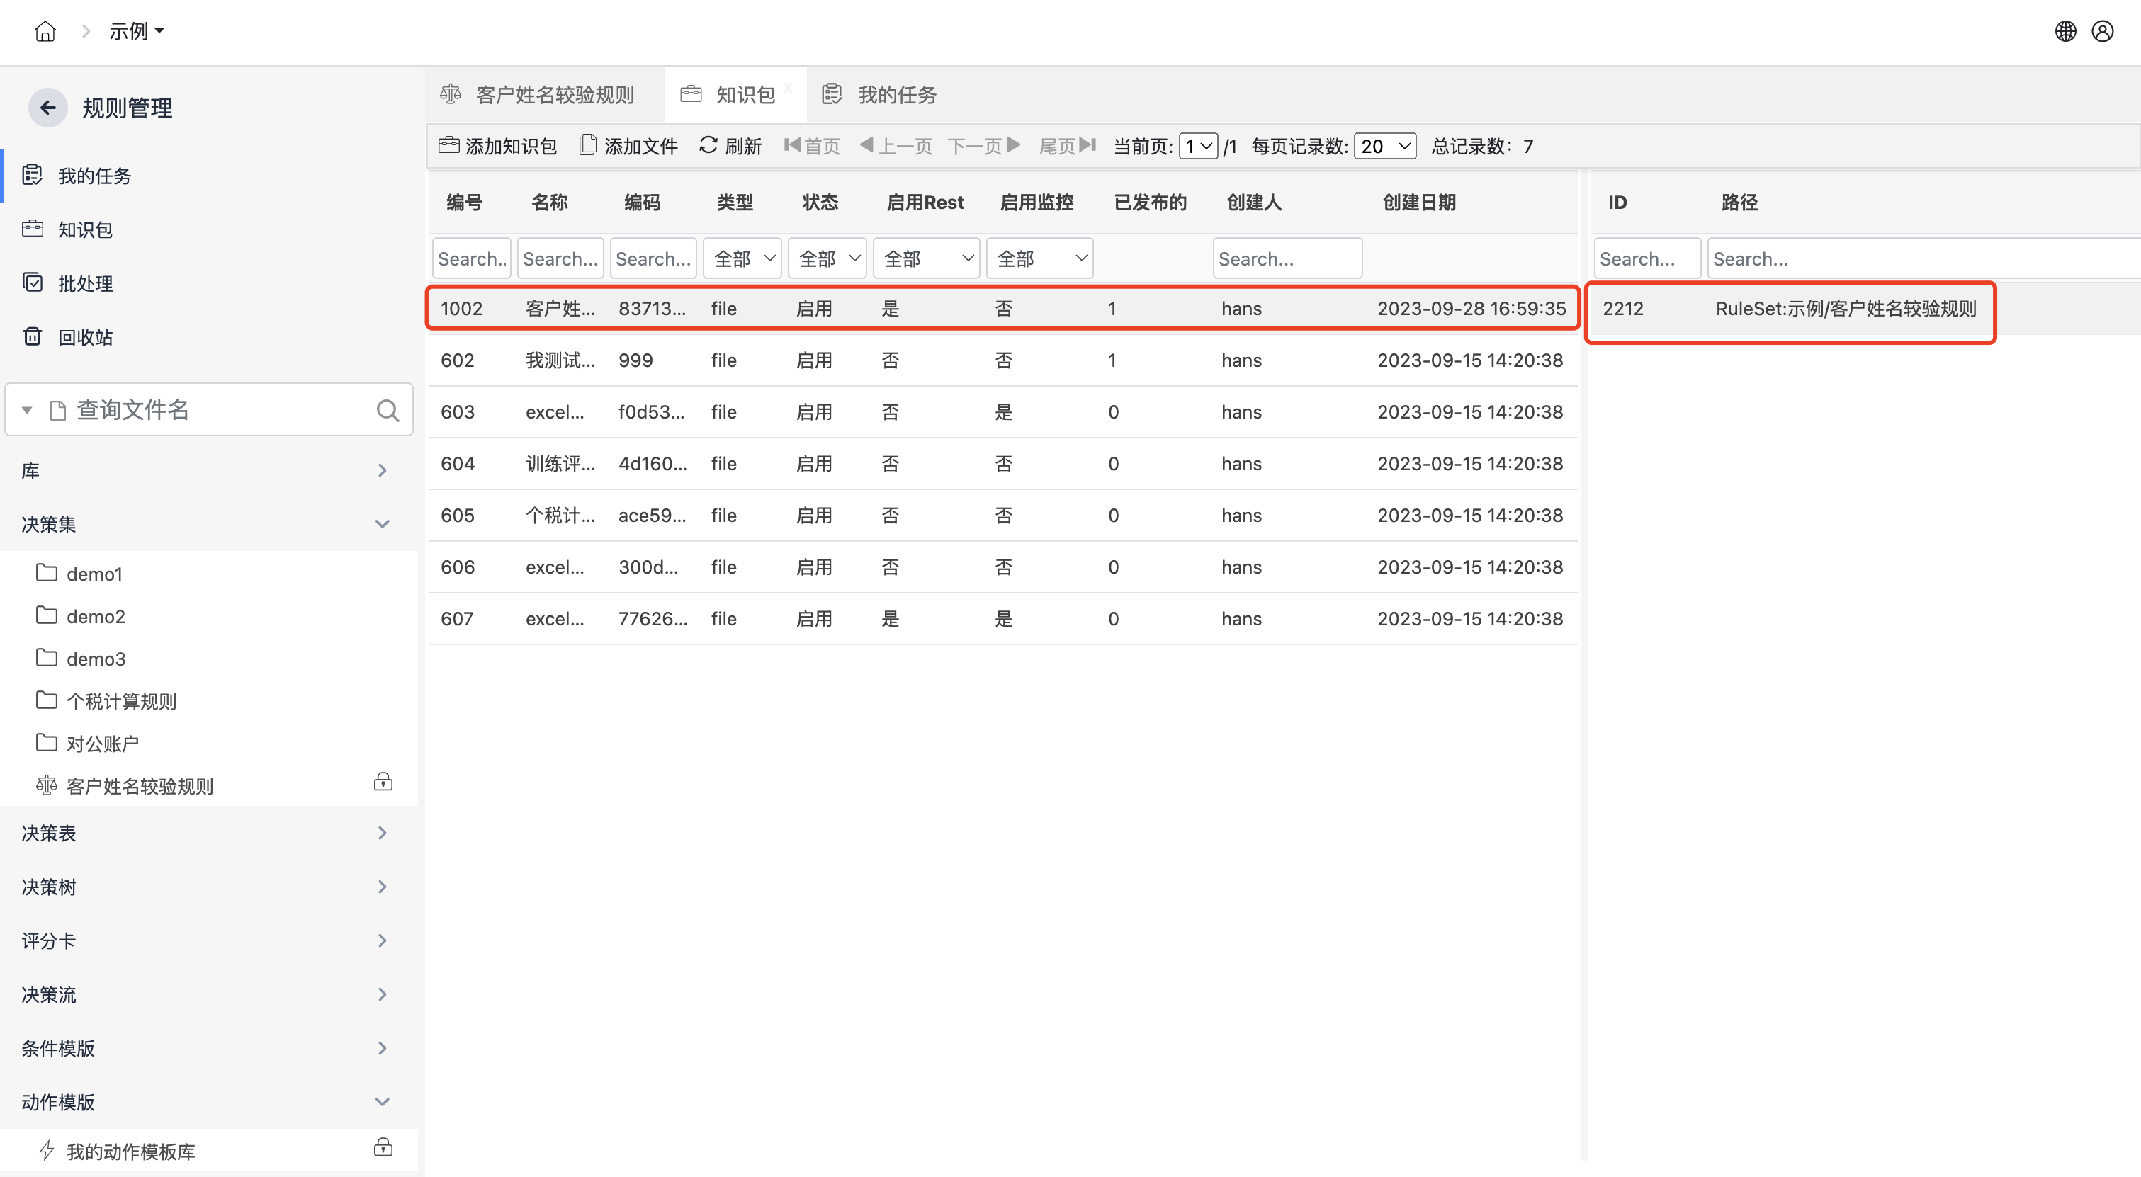Open the 状态 filter dropdown
Image resolution: width=2141 pixels, height=1177 pixels.
pos(827,258)
